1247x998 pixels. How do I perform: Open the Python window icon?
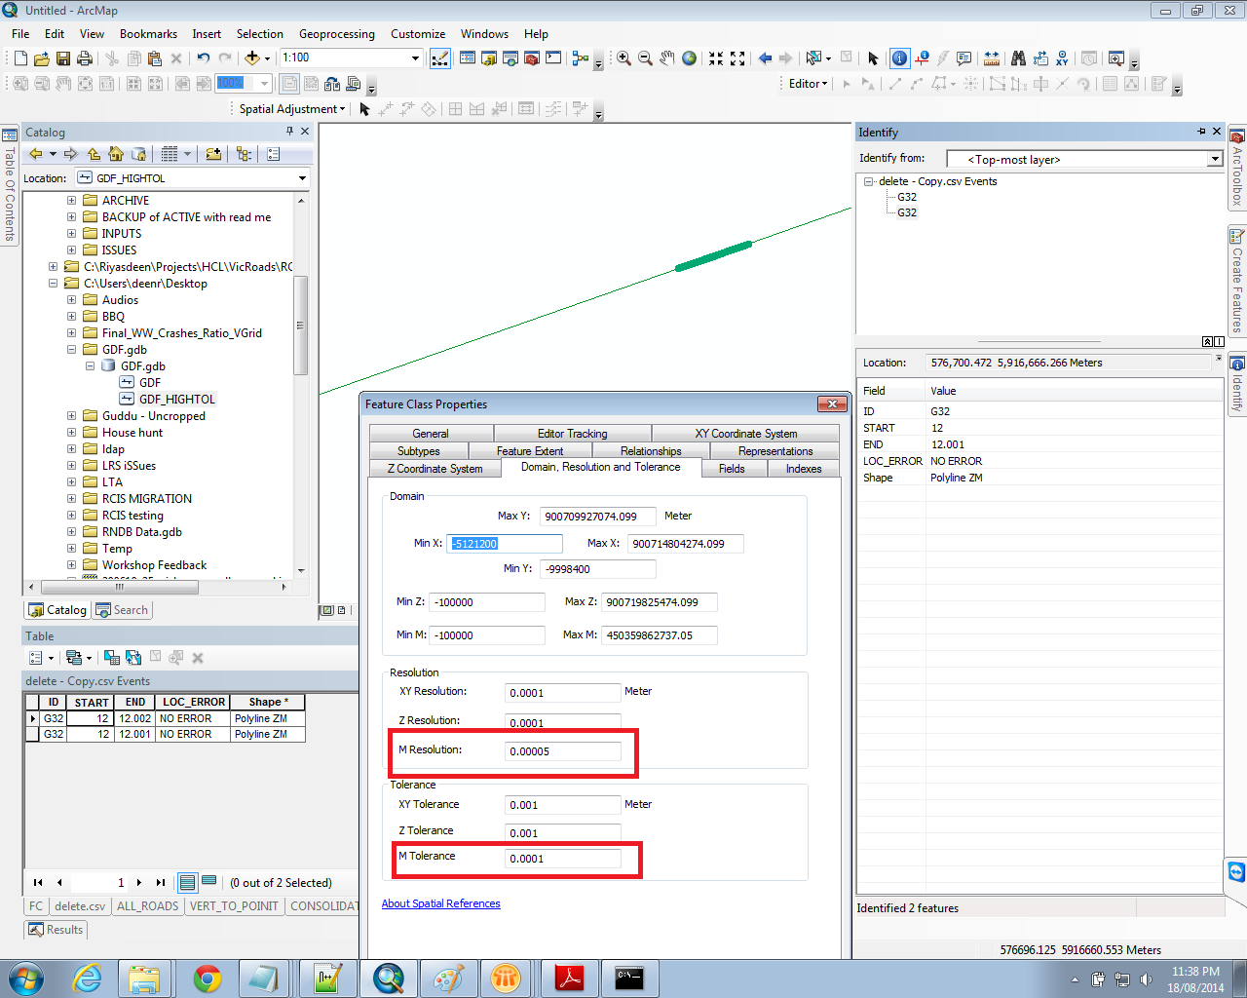tap(553, 58)
